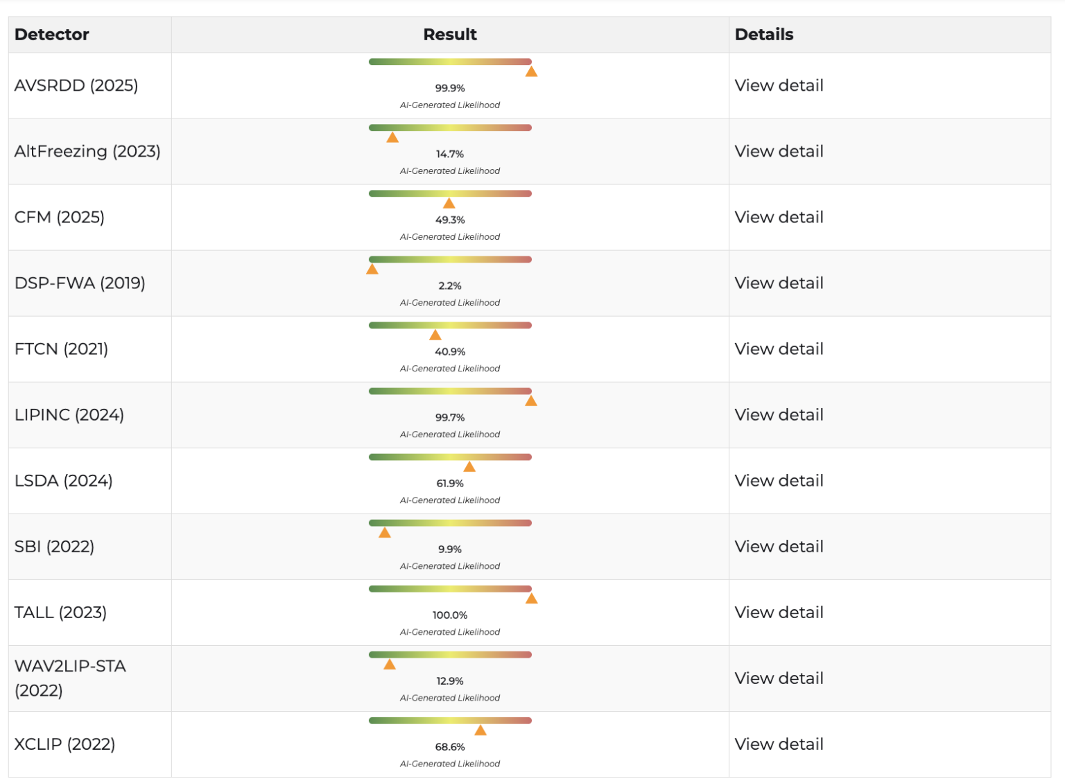The image size is (1065, 781).
Task: Click the DSP-FWA orange triangle marker
Action: tap(372, 270)
